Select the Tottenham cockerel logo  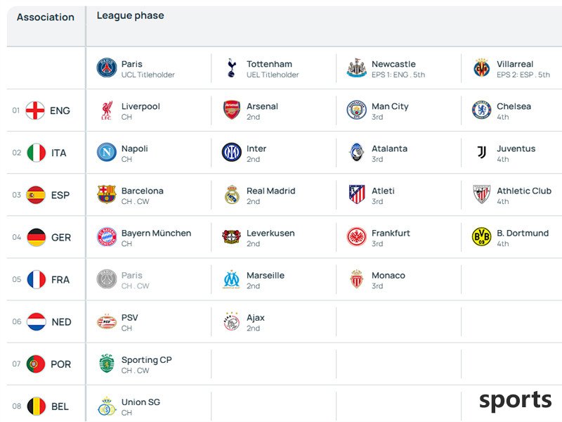pos(232,68)
